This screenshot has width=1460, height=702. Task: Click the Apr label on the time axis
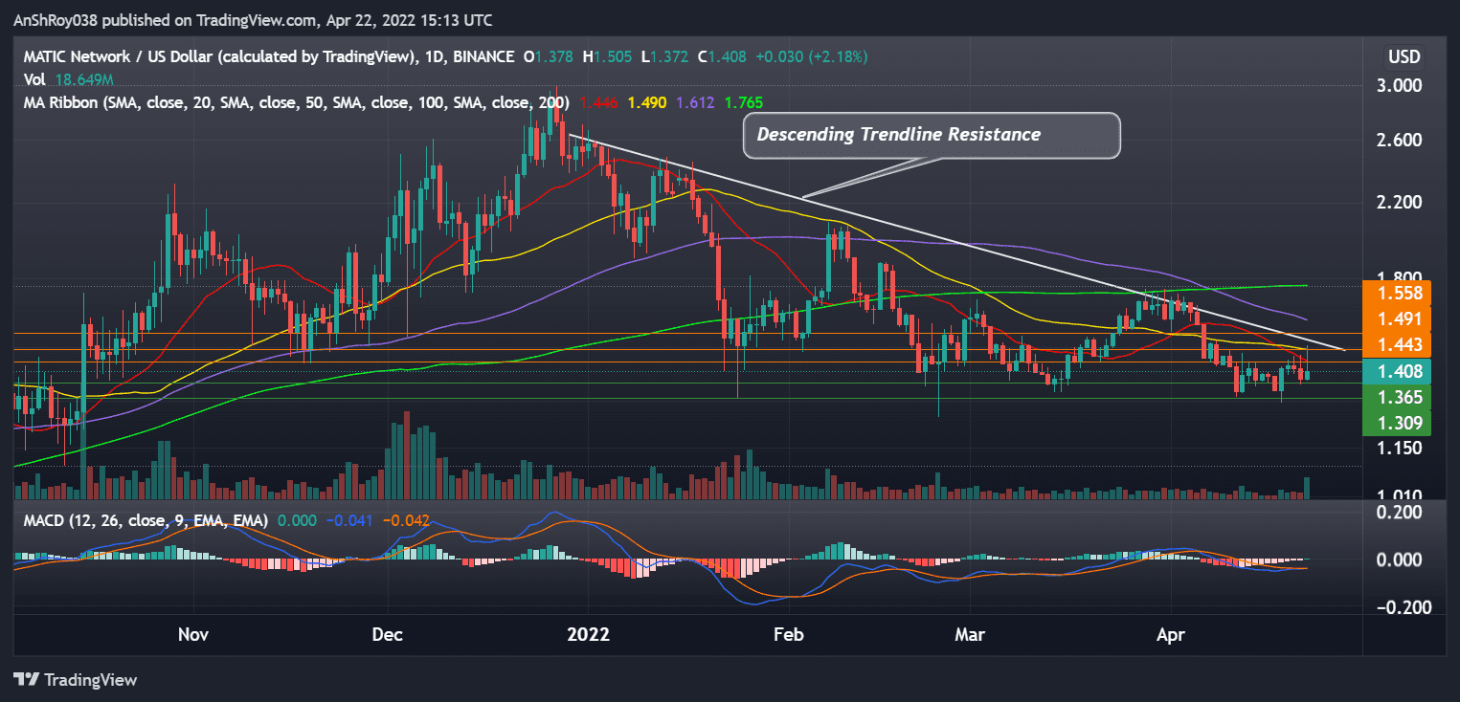click(1170, 634)
